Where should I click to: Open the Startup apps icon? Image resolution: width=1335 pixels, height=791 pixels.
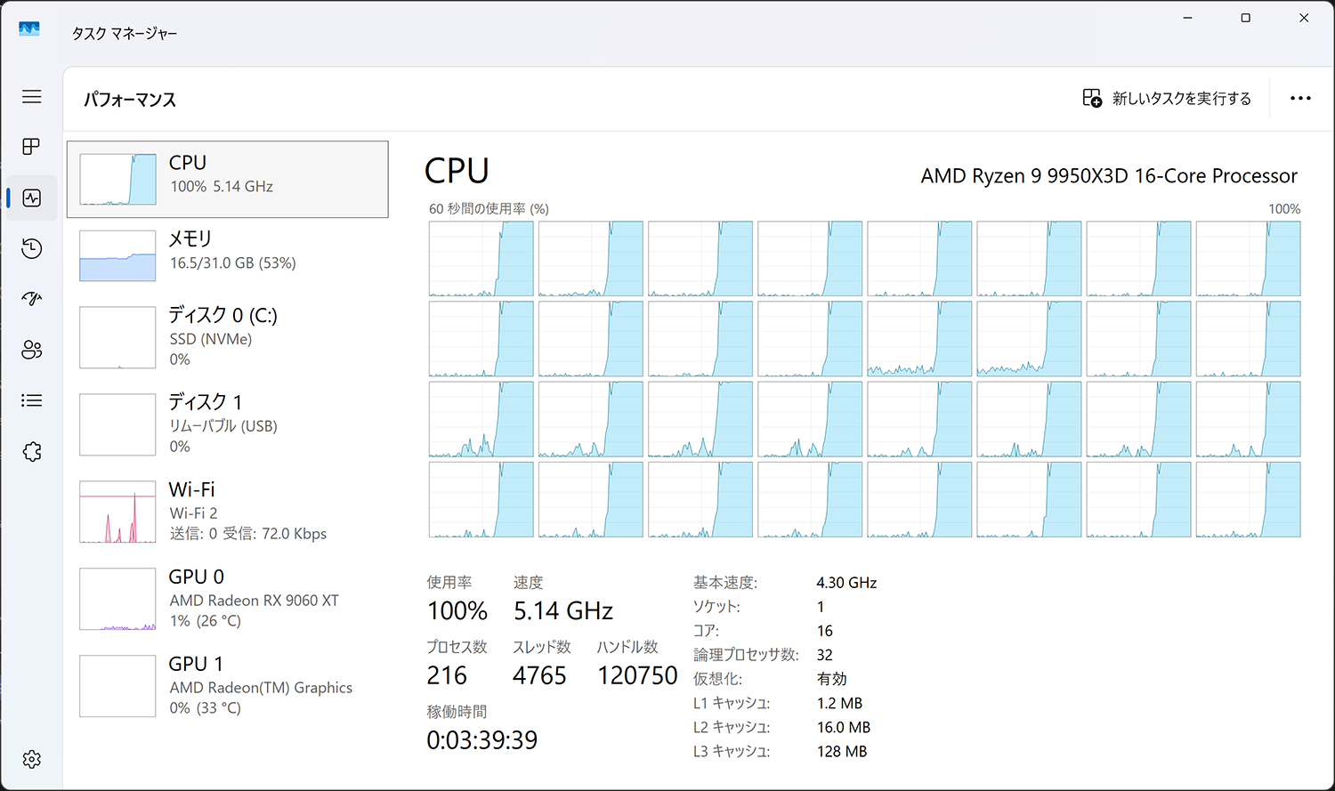click(x=32, y=299)
